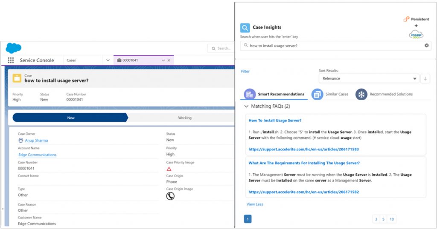Open the support article link ending 206171583

(303, 149)
